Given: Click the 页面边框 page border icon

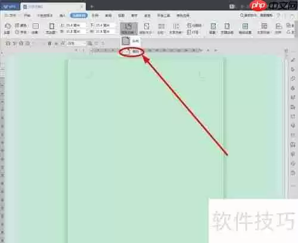Looking at the screenshot, I should (227, 28).
